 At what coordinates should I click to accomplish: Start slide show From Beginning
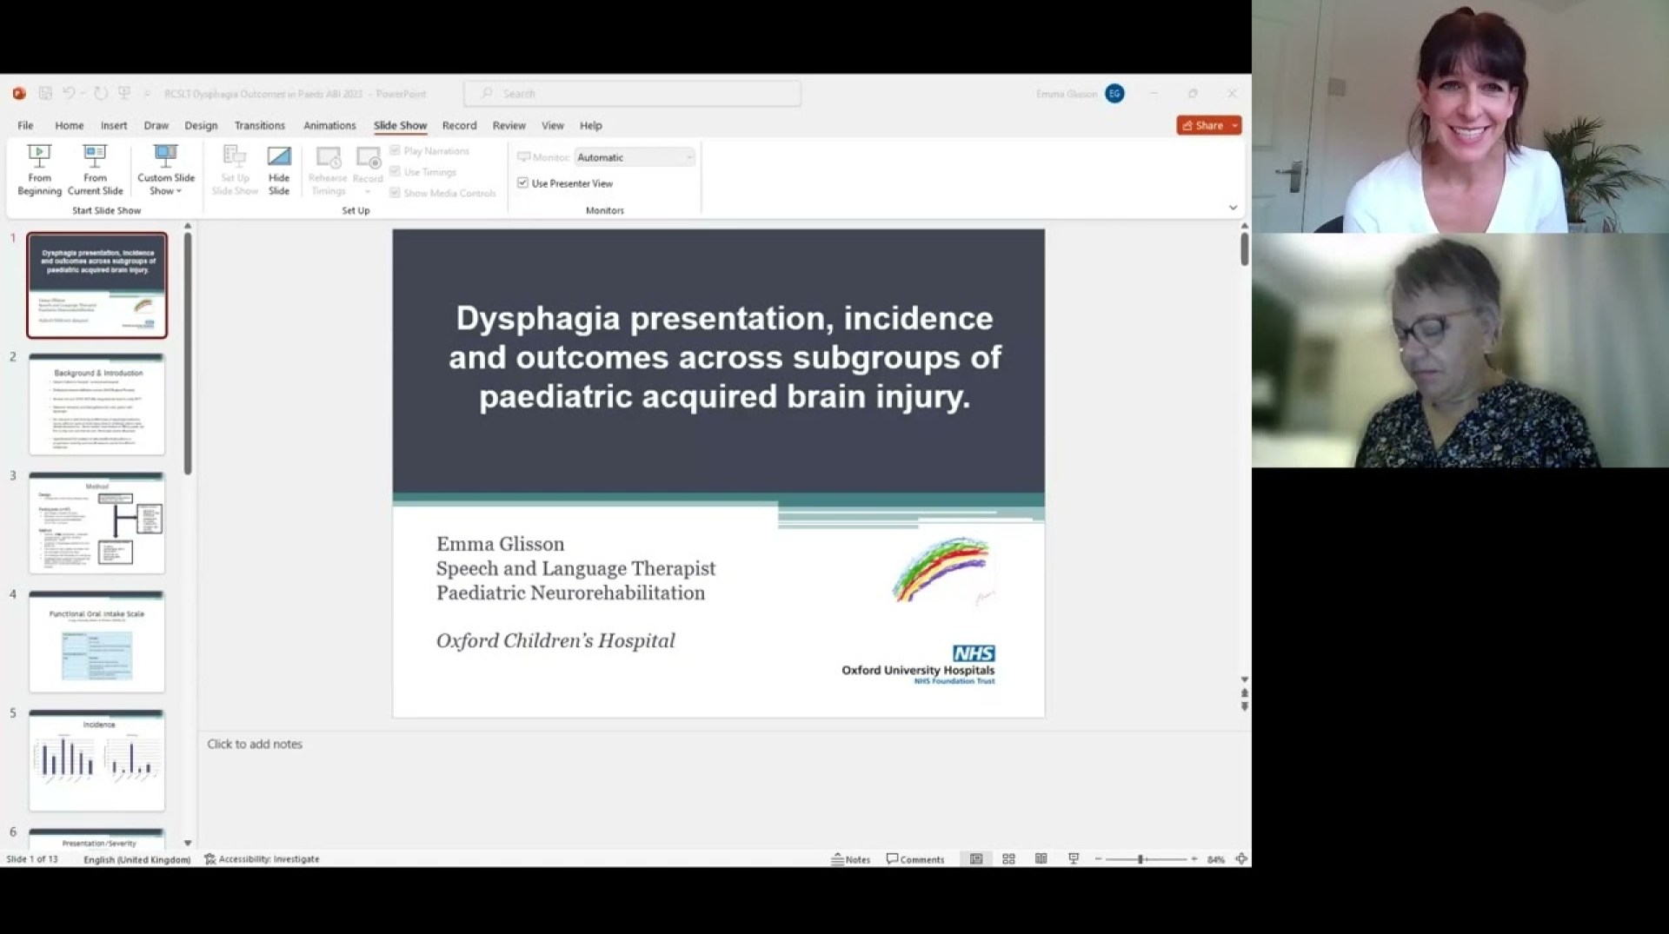tap(39, 170)
